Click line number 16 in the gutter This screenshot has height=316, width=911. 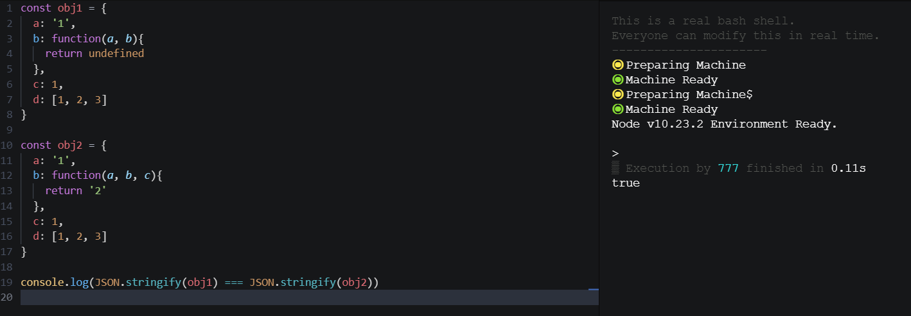pyautogui.click(x=6, y=237)
